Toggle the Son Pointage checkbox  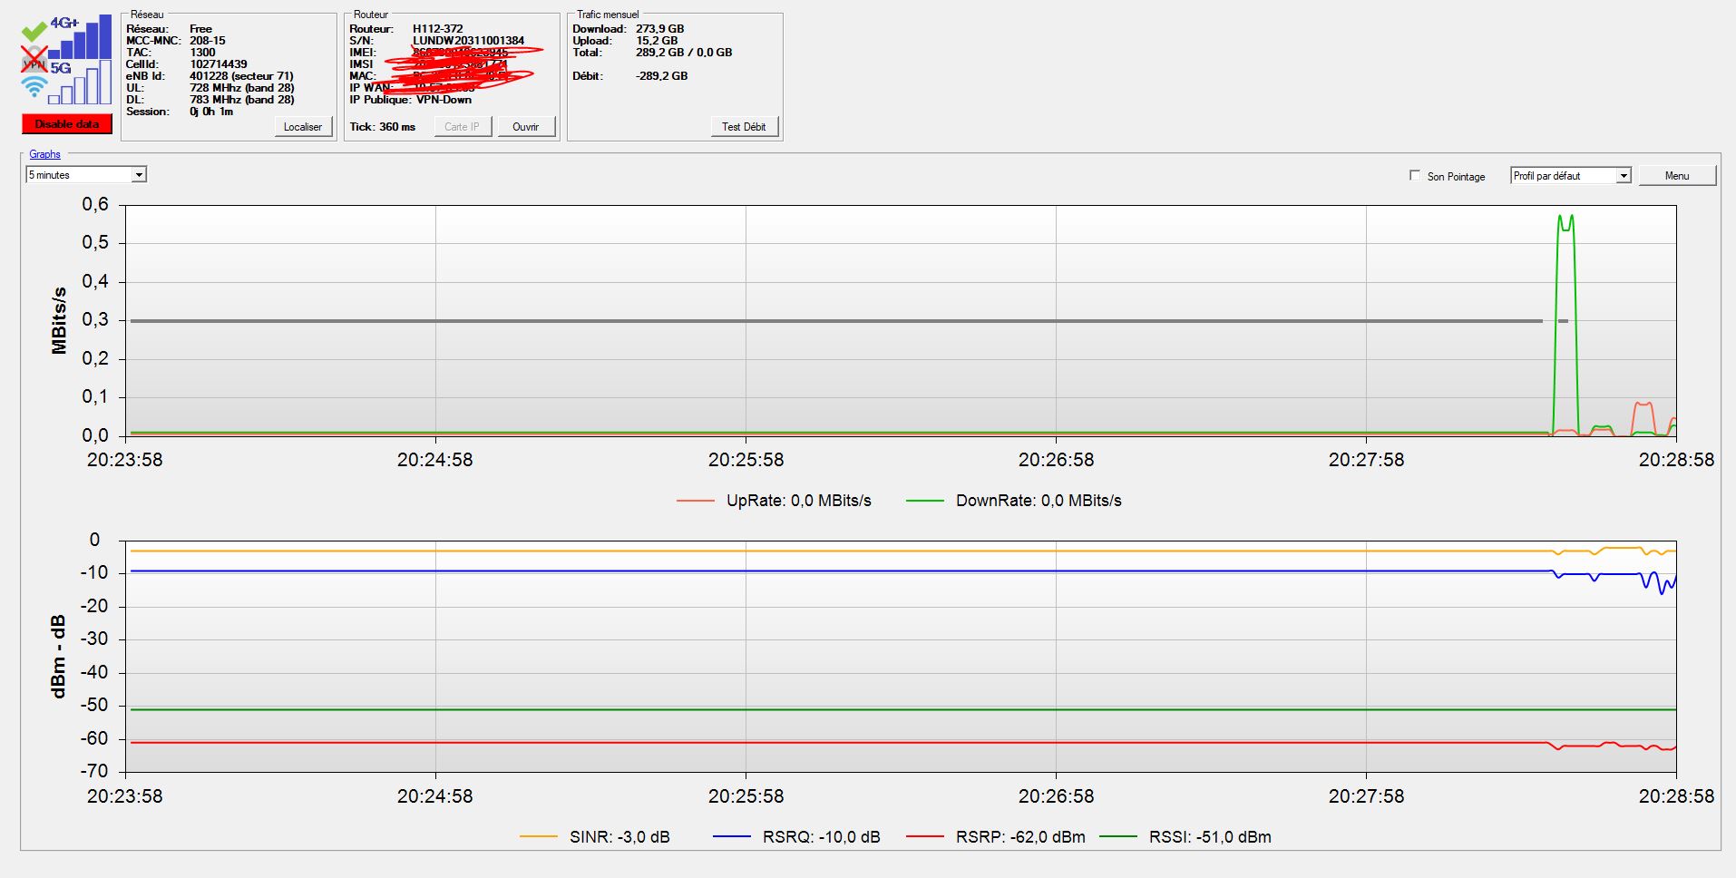[x=1415, y=175]
